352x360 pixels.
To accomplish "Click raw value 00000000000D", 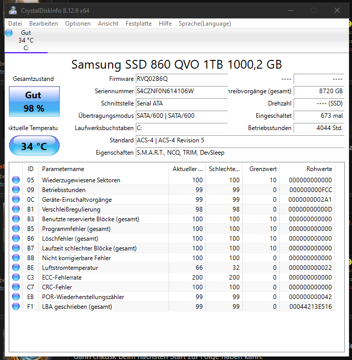I will (x=310, y=209).
